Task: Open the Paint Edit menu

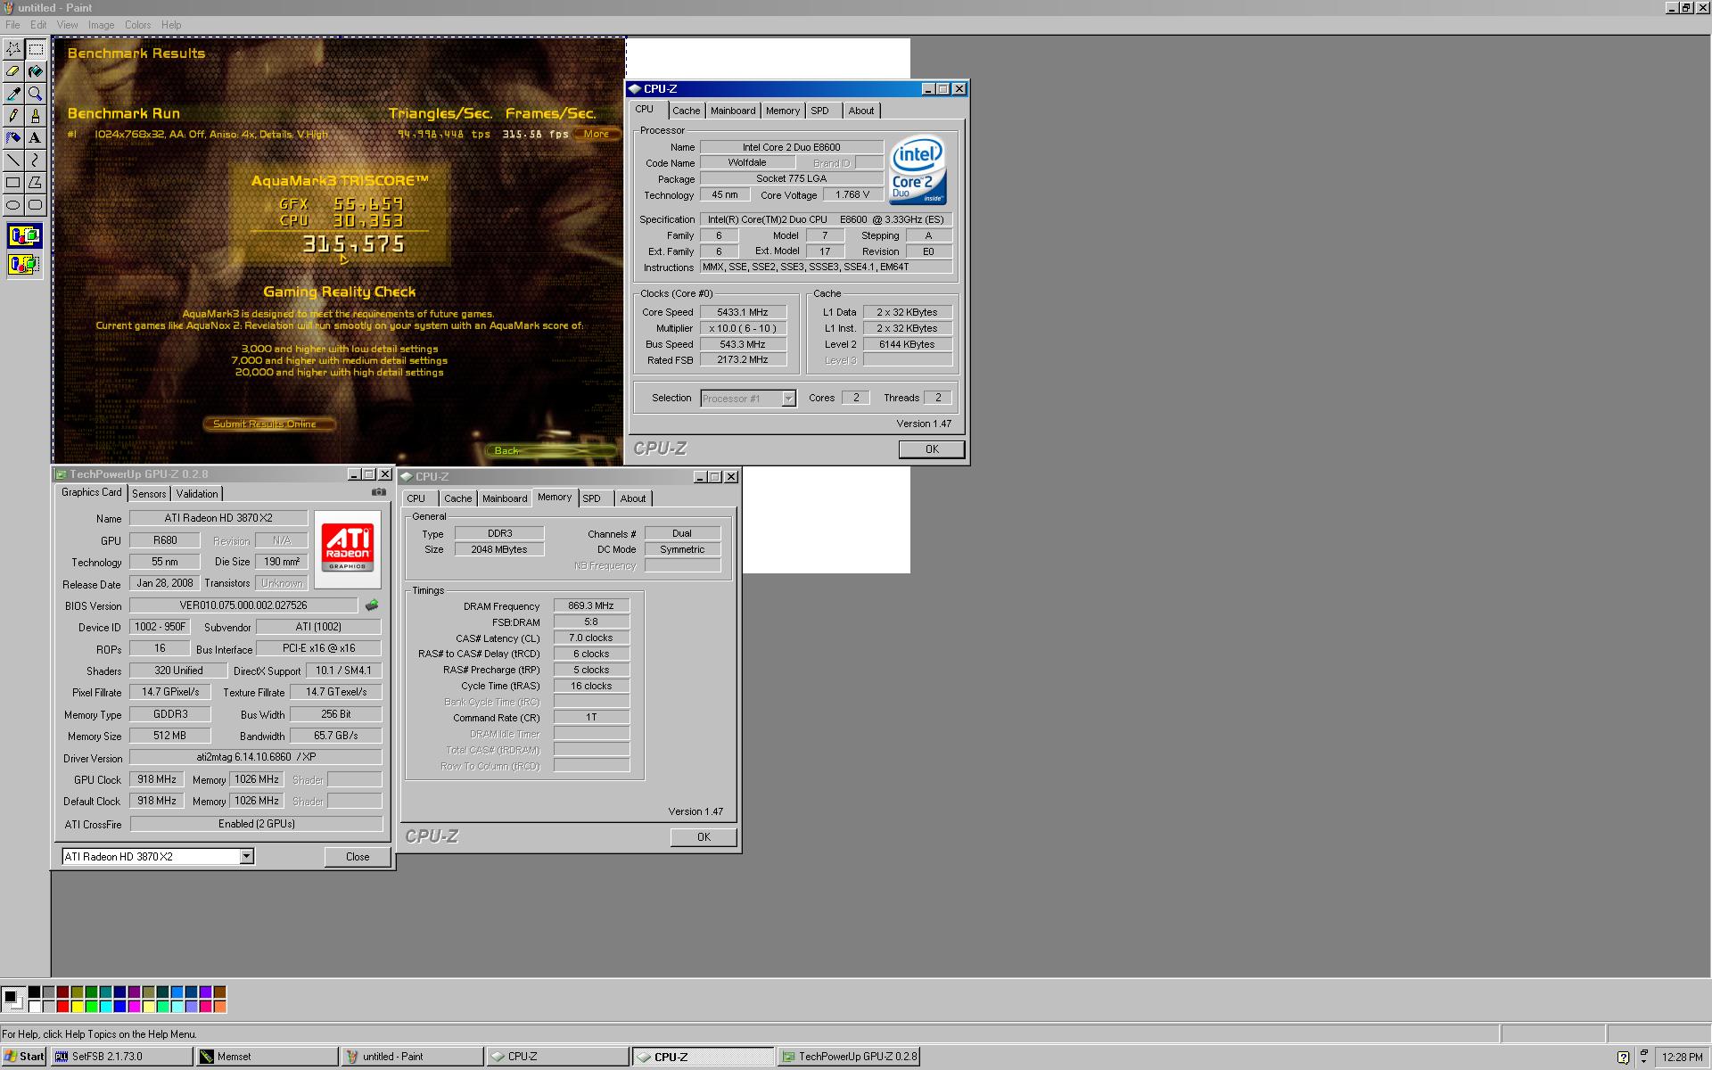Action: point(38,25)
